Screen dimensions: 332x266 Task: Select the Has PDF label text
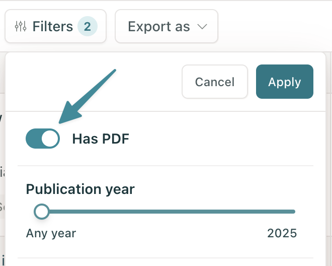[x=101, y=139]
